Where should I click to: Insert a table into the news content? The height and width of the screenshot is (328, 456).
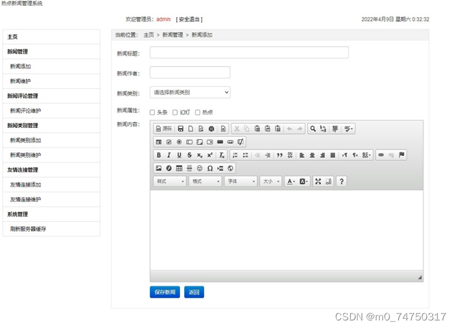click(x=179, y=168)
